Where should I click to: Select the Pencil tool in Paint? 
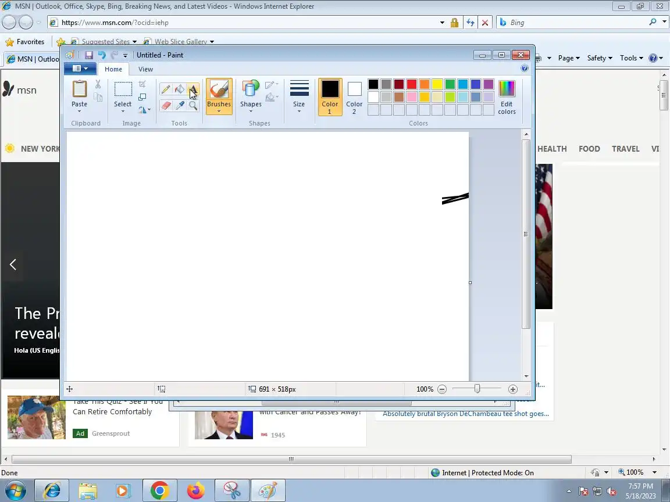[x=166, y=89]
